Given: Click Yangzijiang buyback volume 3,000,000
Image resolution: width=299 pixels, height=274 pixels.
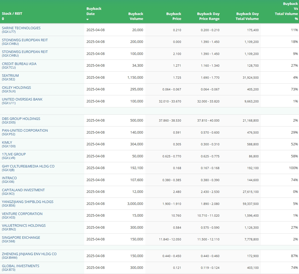Looking at the screenshot, I should click(135, 204).
